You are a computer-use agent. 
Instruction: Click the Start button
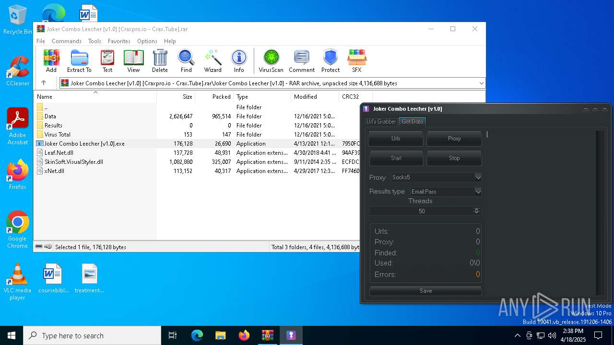(396, 158)
